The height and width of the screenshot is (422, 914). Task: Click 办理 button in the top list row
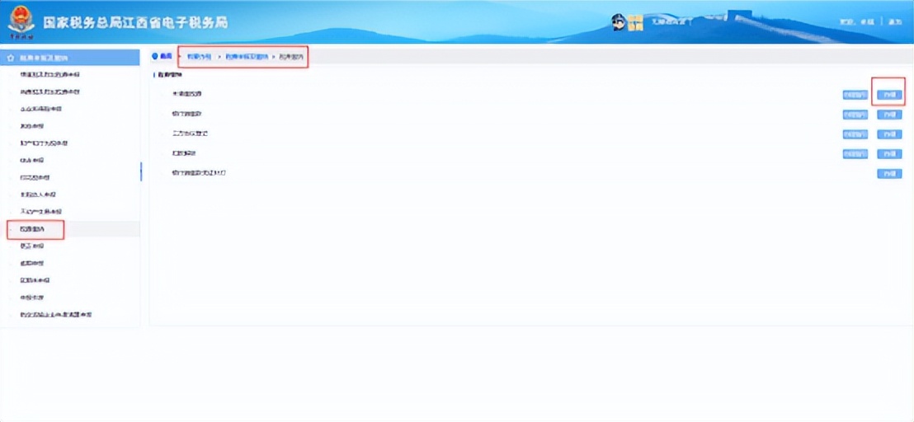pos(889,95)
